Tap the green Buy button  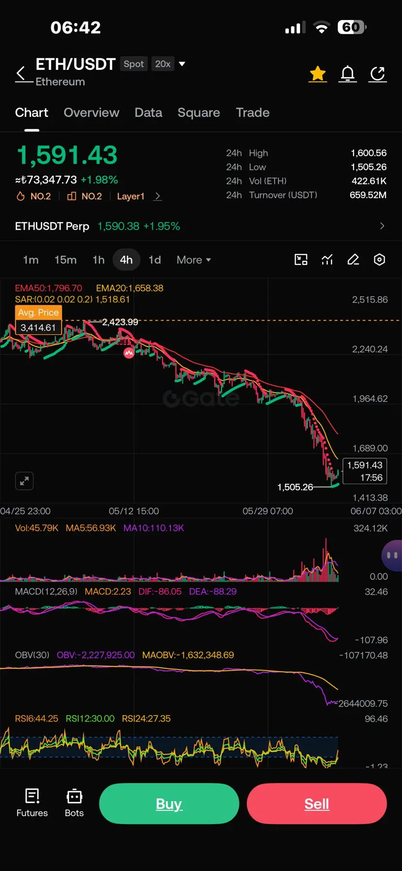(169, 804)
